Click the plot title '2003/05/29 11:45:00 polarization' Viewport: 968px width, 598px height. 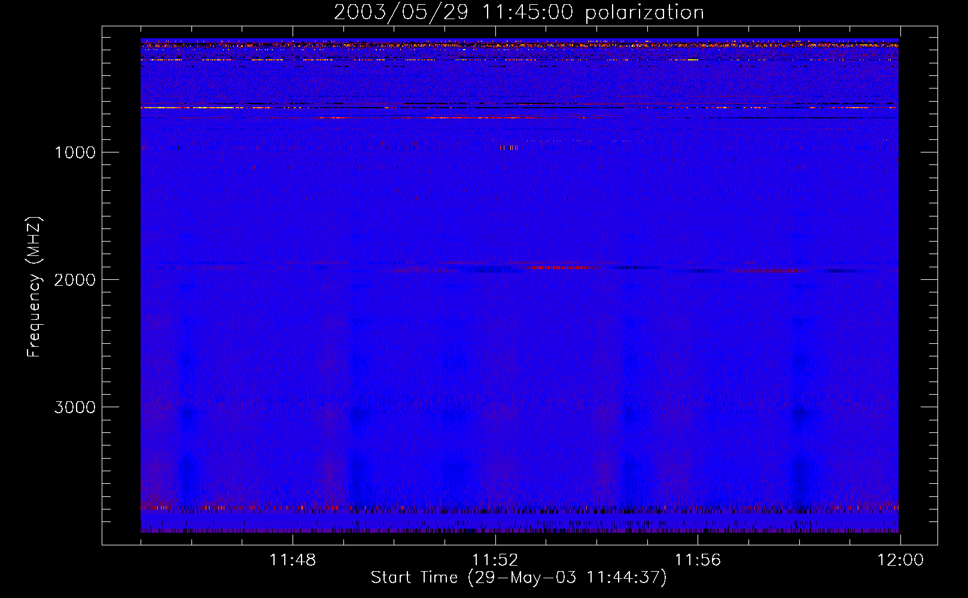(519, 13)
